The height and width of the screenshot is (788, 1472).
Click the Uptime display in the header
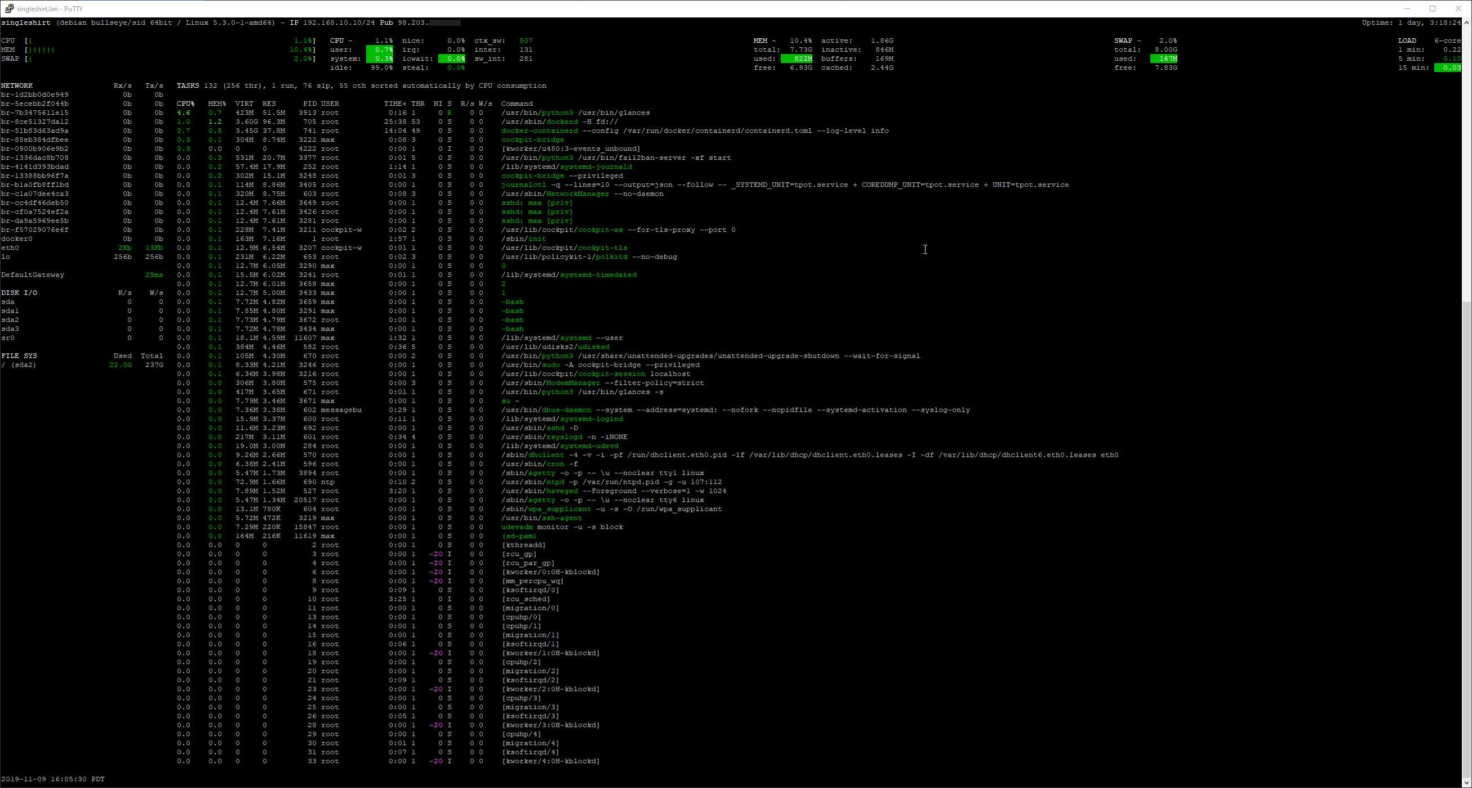(1409, 23)
